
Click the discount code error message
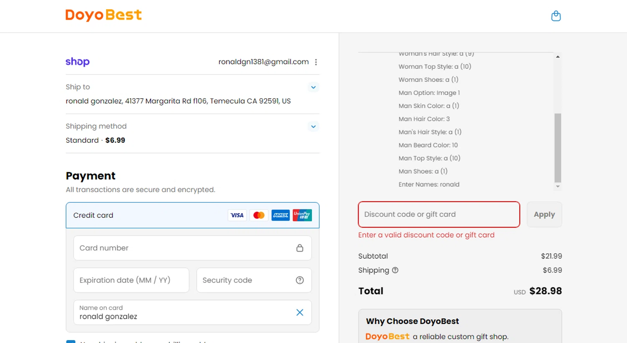pos(426,235)
